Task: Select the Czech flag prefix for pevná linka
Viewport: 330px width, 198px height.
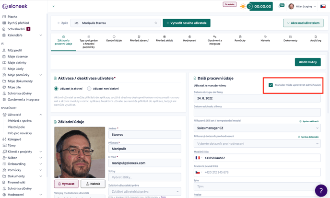Action: click(x=198, y=172)
